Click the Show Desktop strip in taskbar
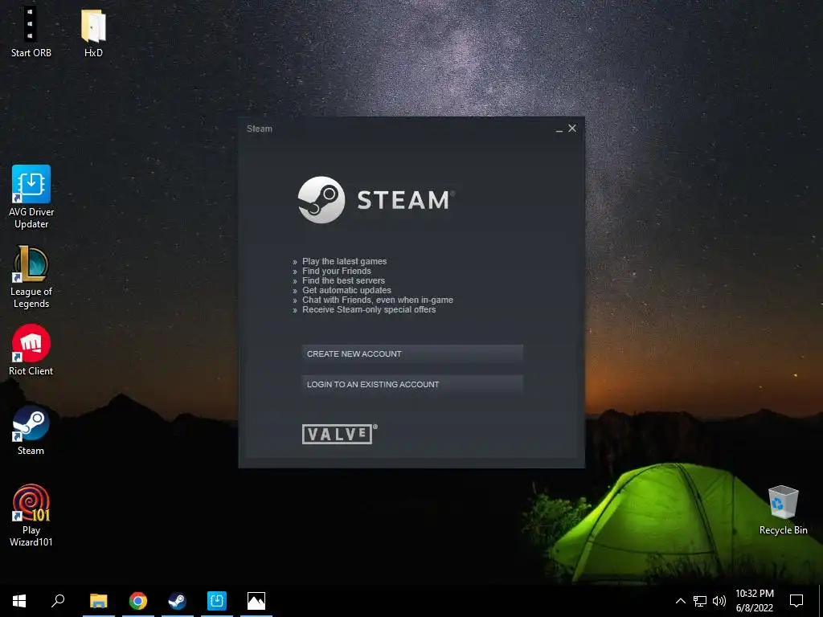The width and height of the screenshot is (823, 617). [x=821, y=601]
